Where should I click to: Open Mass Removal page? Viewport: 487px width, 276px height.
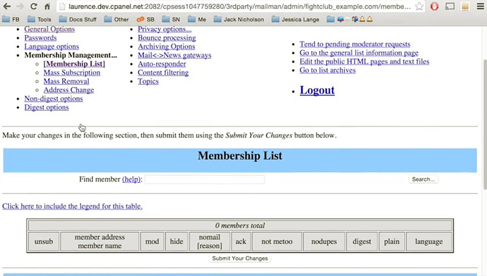(x=66, y=81)
